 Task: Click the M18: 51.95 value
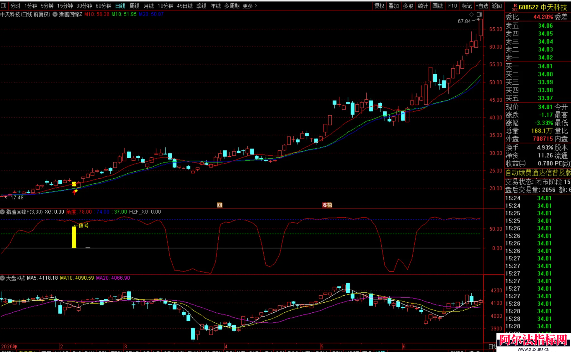pos(124,14)
